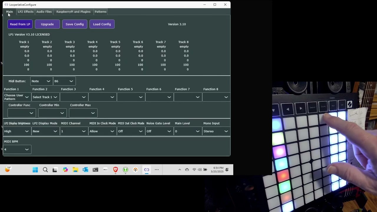
Task: Open RaspberryPi and Plugins tab
Action: (x=73, y=12)
